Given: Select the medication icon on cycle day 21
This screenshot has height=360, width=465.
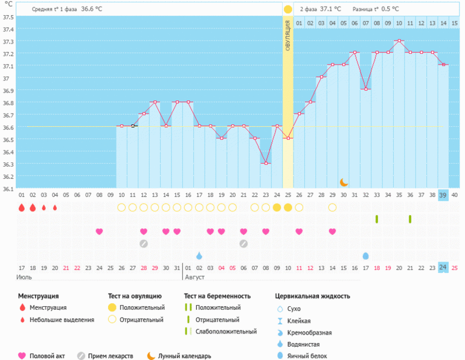Looking at the screenshot, I should coord(243,243).
